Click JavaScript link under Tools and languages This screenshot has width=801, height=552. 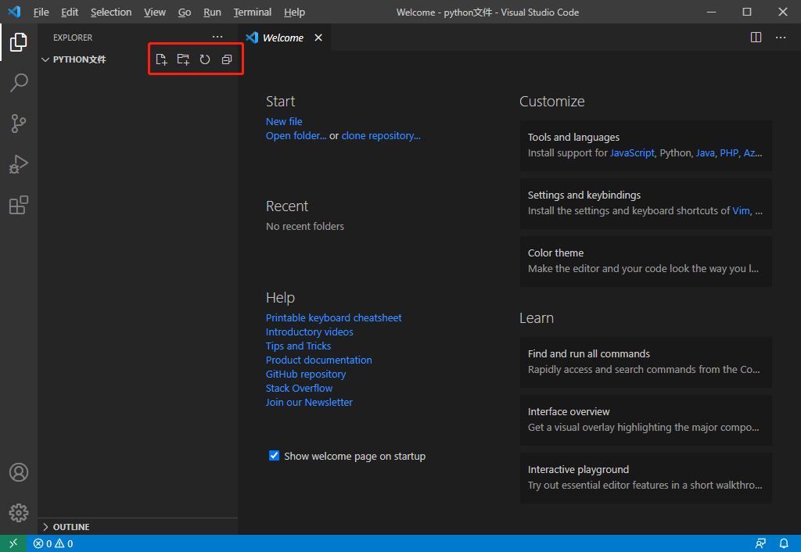(632, 152)
